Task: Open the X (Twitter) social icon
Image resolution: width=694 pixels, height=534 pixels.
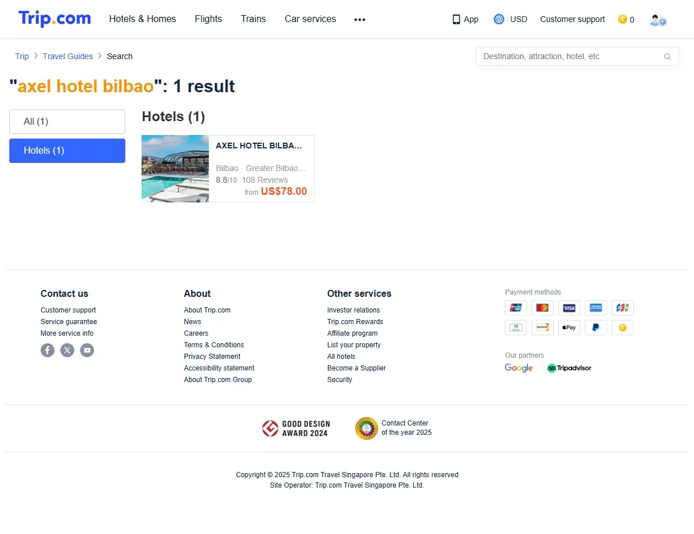Action: [67, 350]
